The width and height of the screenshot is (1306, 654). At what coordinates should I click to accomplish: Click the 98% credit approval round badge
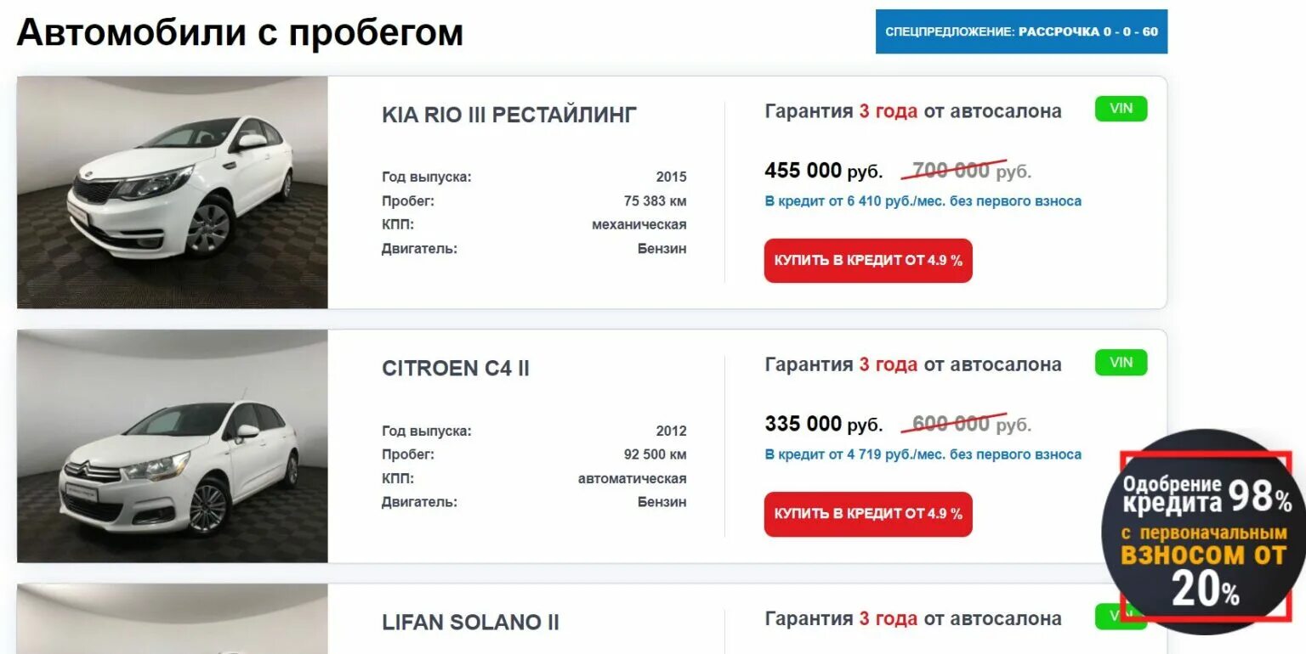coord(1204,533)
